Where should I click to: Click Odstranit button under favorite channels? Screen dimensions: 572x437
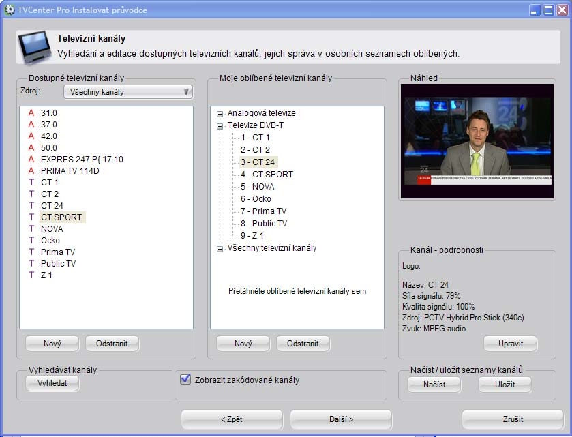(303, 344)
